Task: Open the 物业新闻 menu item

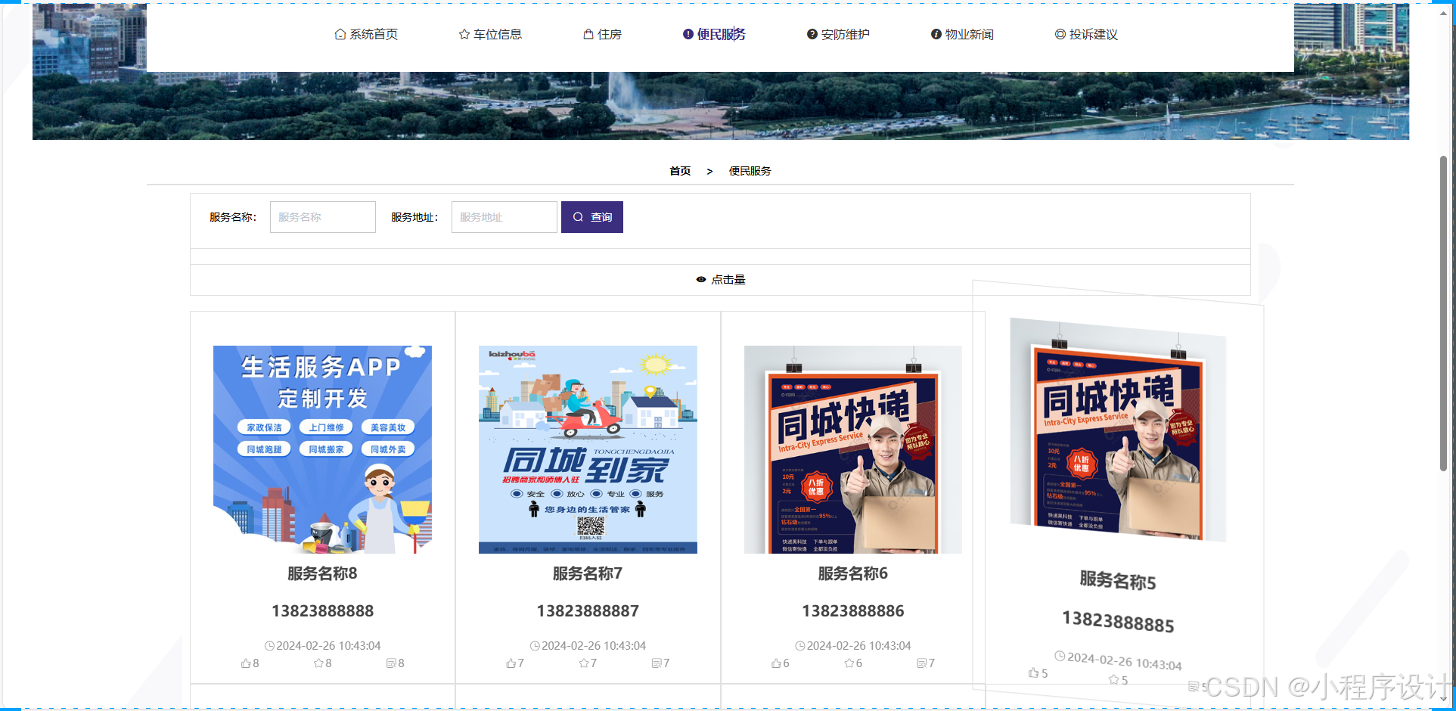Action: [x=962, y=34]
